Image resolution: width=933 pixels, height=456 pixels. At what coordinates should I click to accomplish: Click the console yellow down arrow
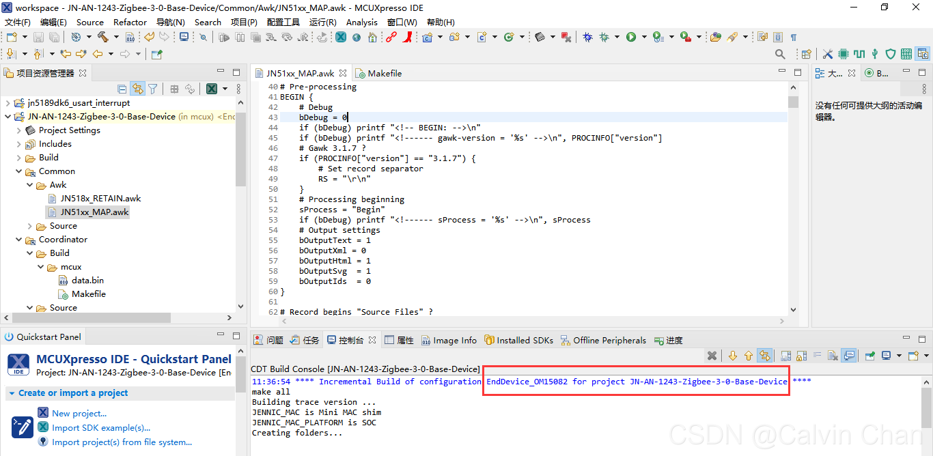[733, 356]
